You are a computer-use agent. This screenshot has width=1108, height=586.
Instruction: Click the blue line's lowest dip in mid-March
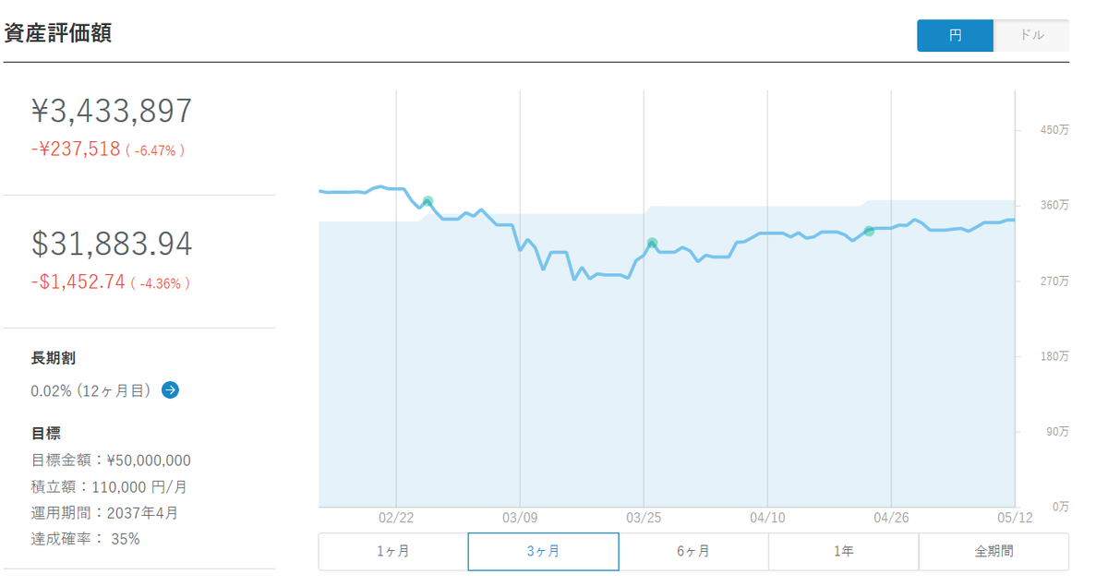click(x=574, y=279)
